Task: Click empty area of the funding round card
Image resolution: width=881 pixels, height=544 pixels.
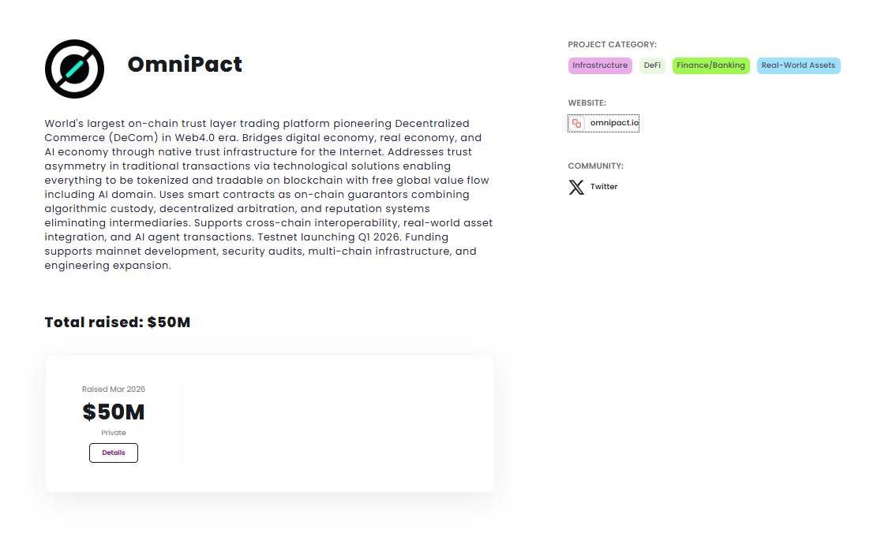Action: (x=339, y=424)
